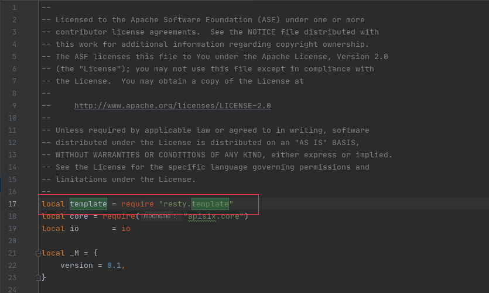Collapse the _M table fold marker on line 21
The height and width of the screenshot is (293, 489).
pos(39,253)
